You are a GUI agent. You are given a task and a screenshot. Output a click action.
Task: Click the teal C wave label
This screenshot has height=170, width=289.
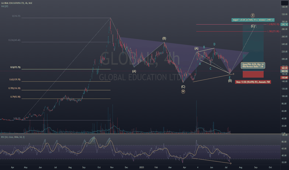(x=211, y=69)
